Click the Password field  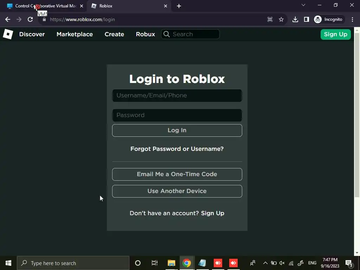coord(177,115)
